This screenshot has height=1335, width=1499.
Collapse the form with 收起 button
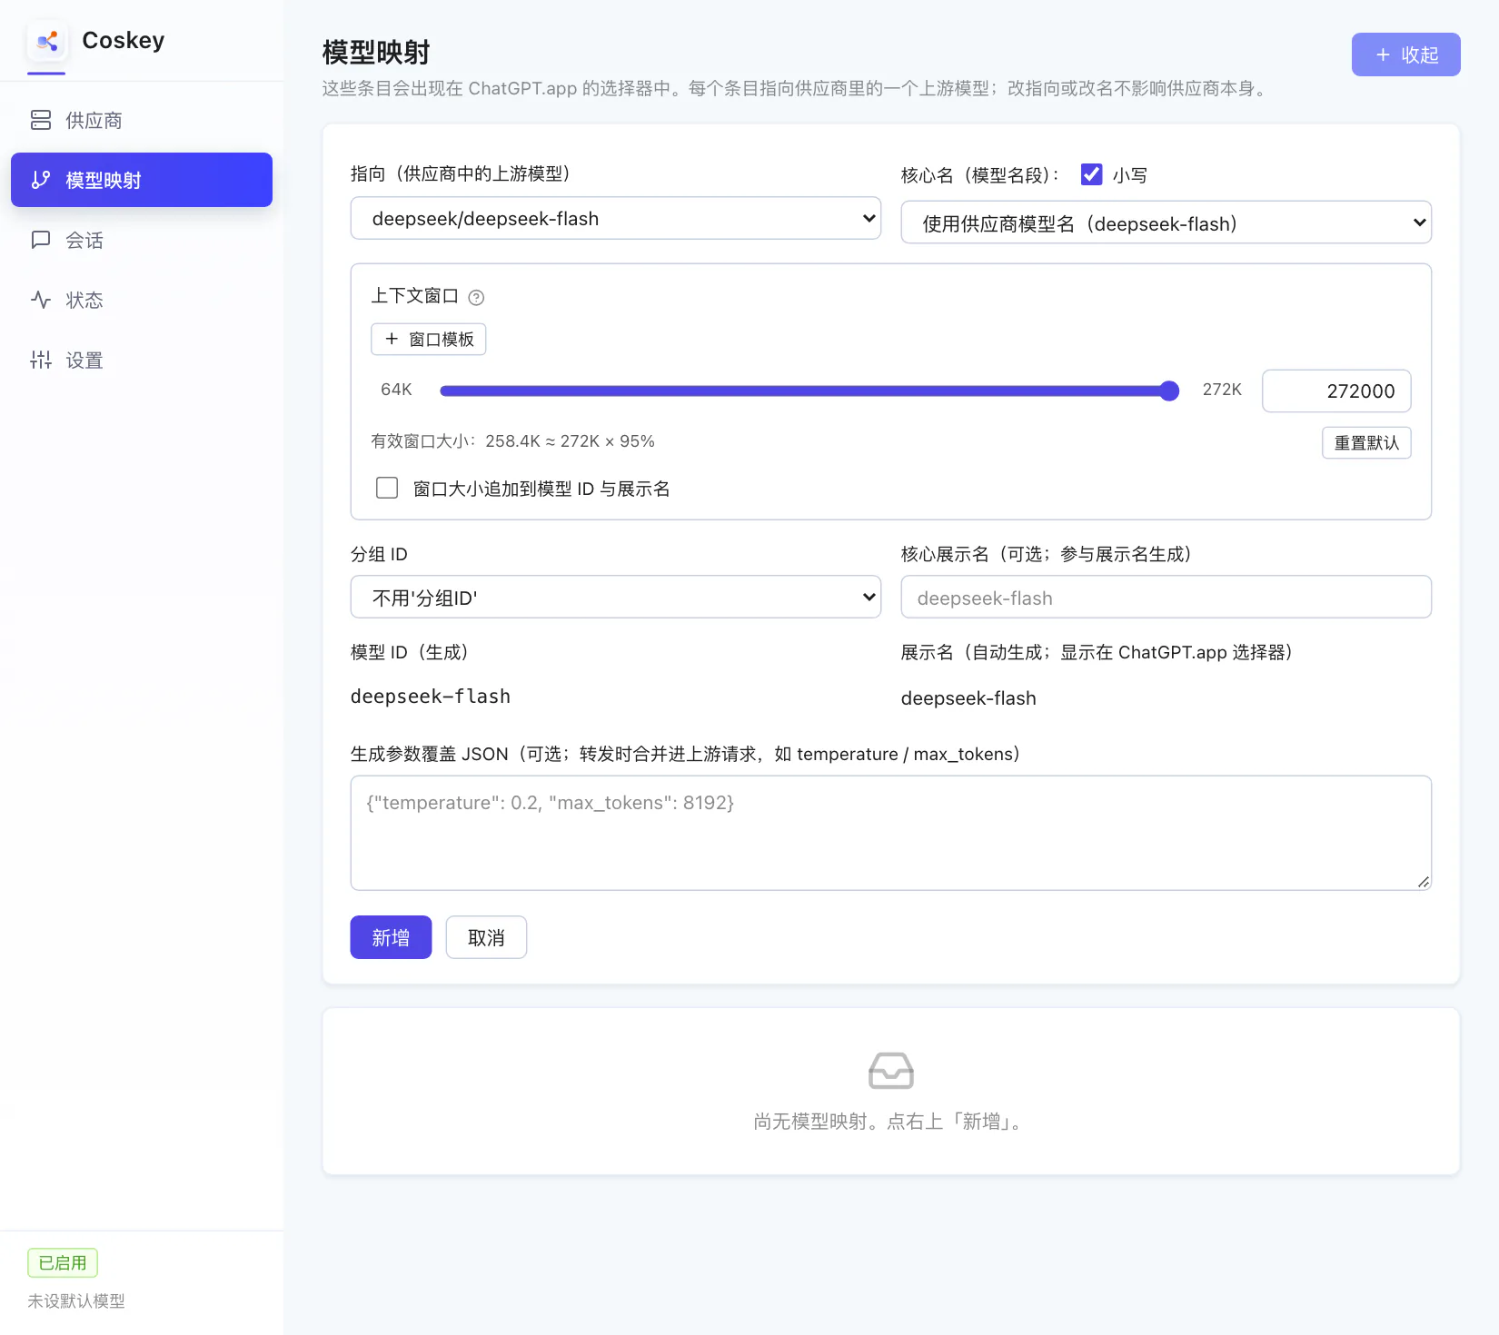pos(1405,54)
